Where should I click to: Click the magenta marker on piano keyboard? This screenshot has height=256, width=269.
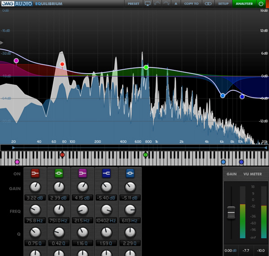[17, 162]
